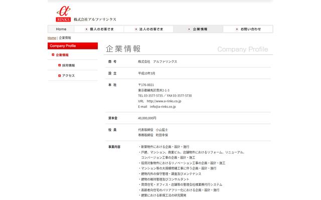This screenshot has width=321, height=200.
Task: Click the Alpha Rinks logo
Action: [x=64, y=14]
